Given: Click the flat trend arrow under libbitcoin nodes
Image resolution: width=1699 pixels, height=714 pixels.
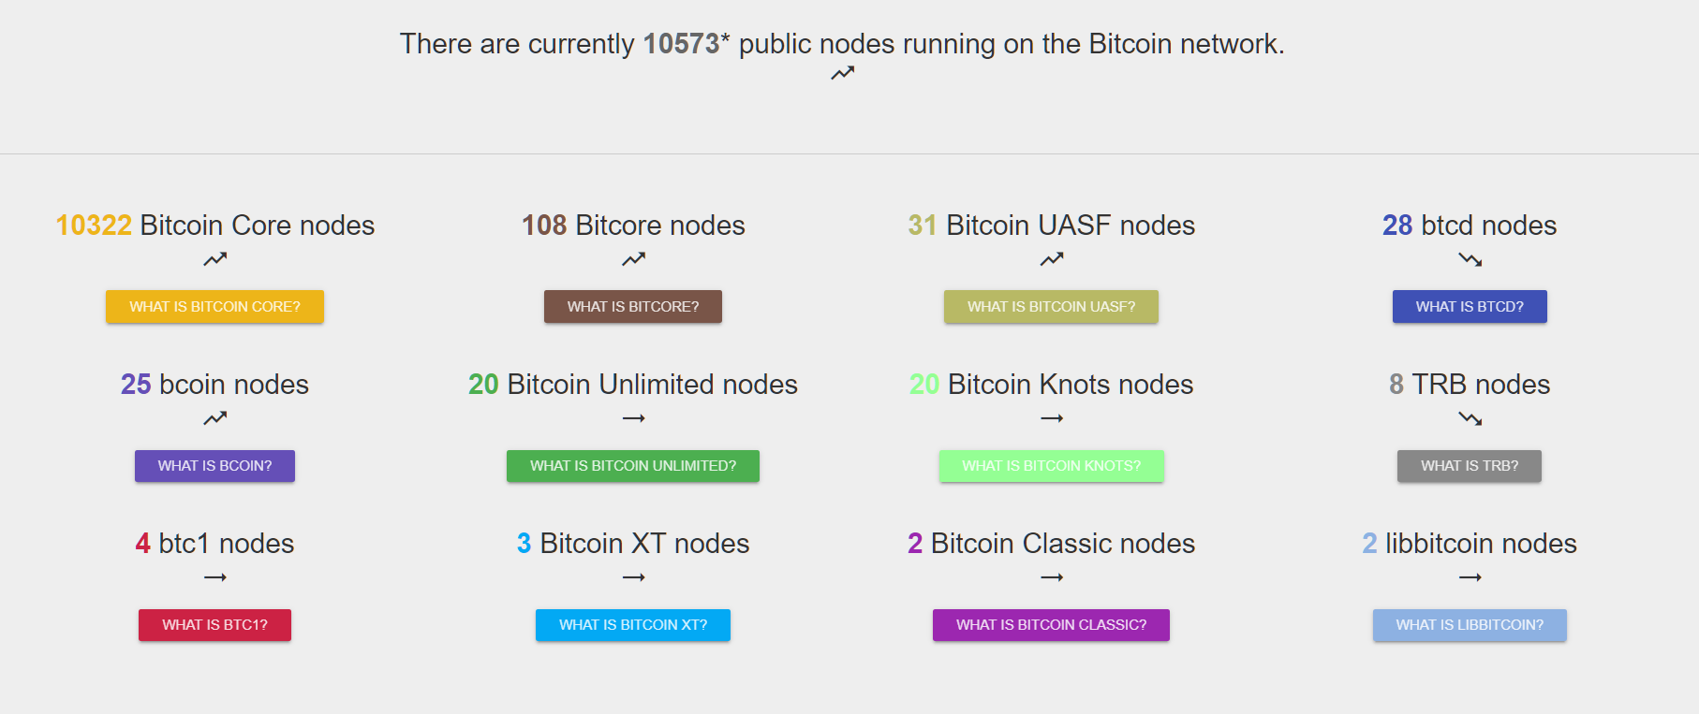Looking at the screenshot, I should [1470, 577].
